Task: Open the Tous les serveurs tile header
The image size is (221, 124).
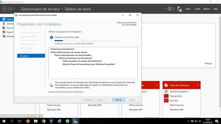Action: click(x=181, y=85)
